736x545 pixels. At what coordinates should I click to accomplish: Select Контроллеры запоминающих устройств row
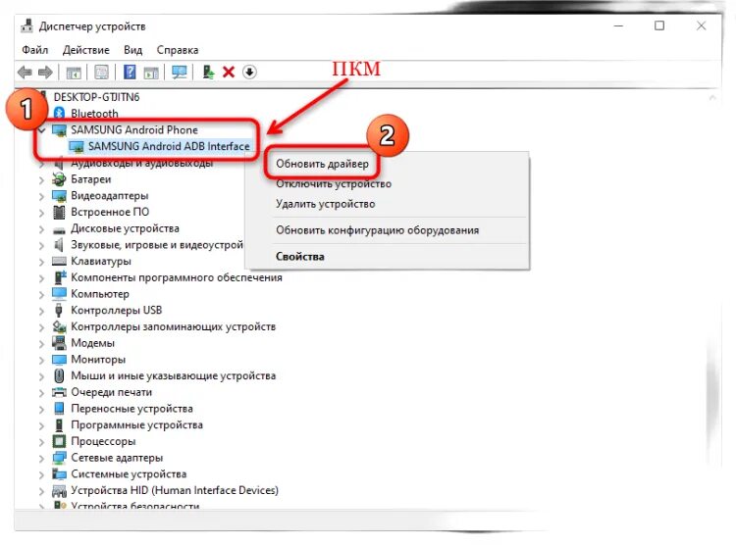point(173,326)
